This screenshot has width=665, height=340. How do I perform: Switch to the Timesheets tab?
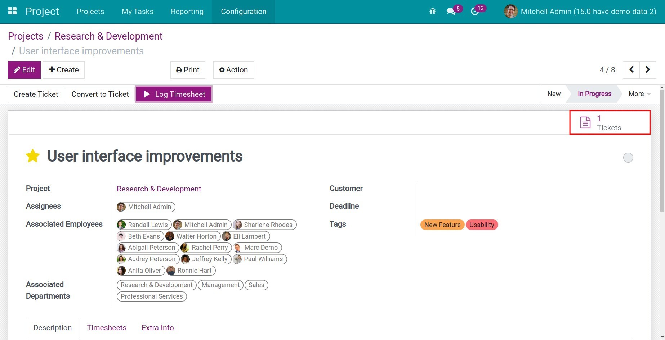pos(107,328)
